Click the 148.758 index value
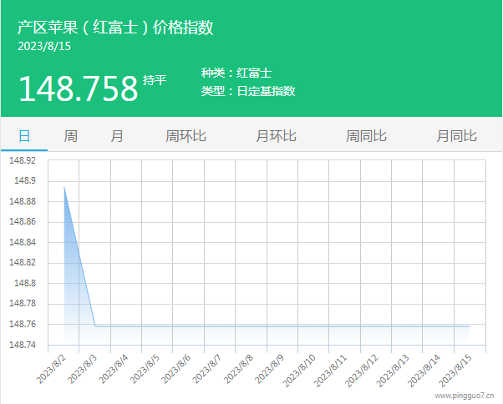Image resolution: width=503 pixels, height=404 pixels. tap(78, 88)
